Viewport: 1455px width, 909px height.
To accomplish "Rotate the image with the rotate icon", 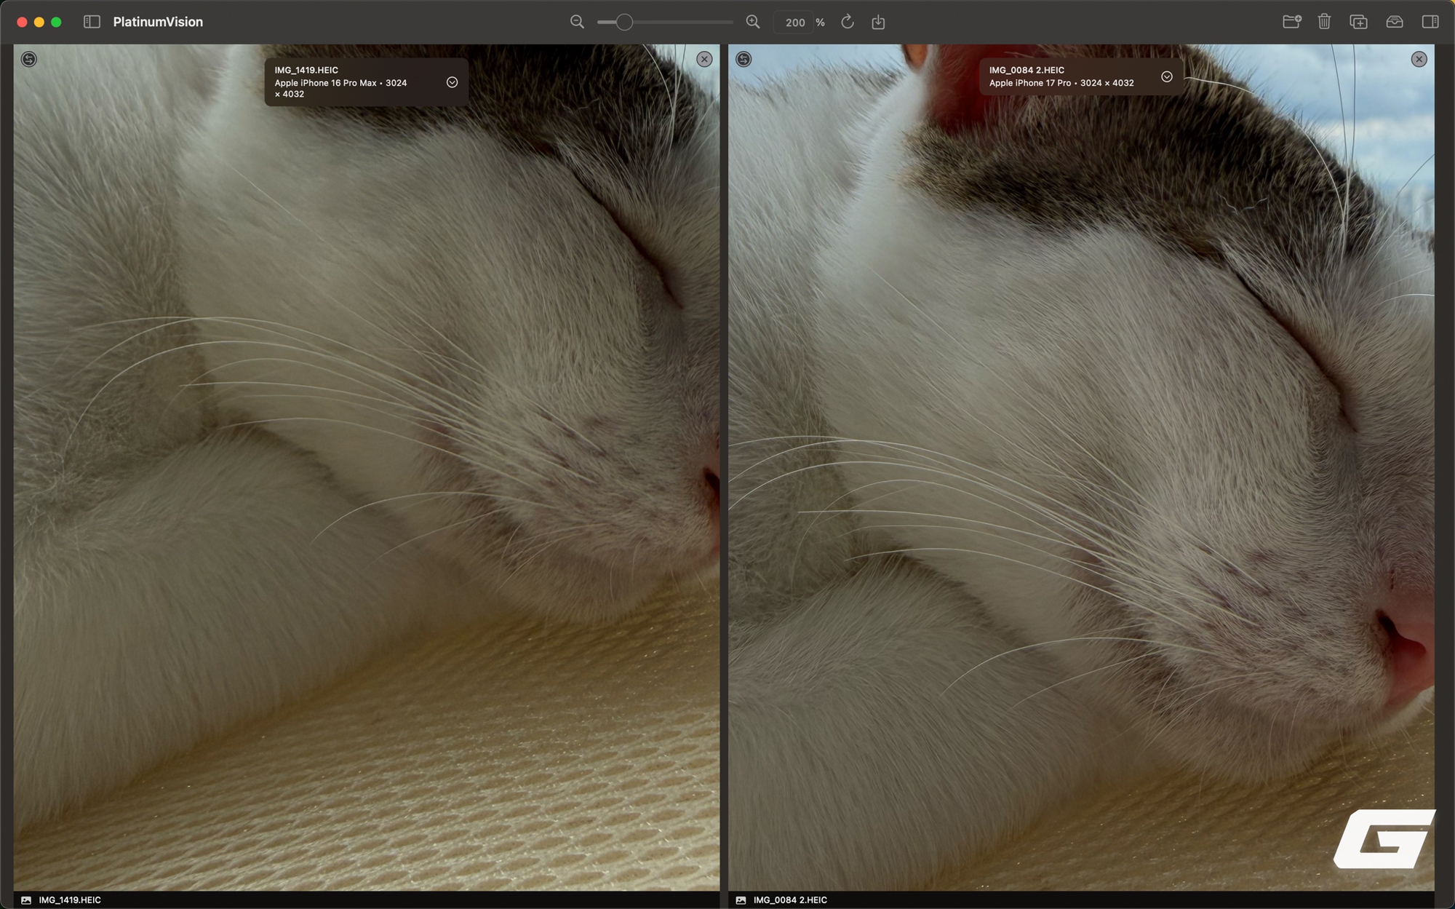I will coord(848,22).
